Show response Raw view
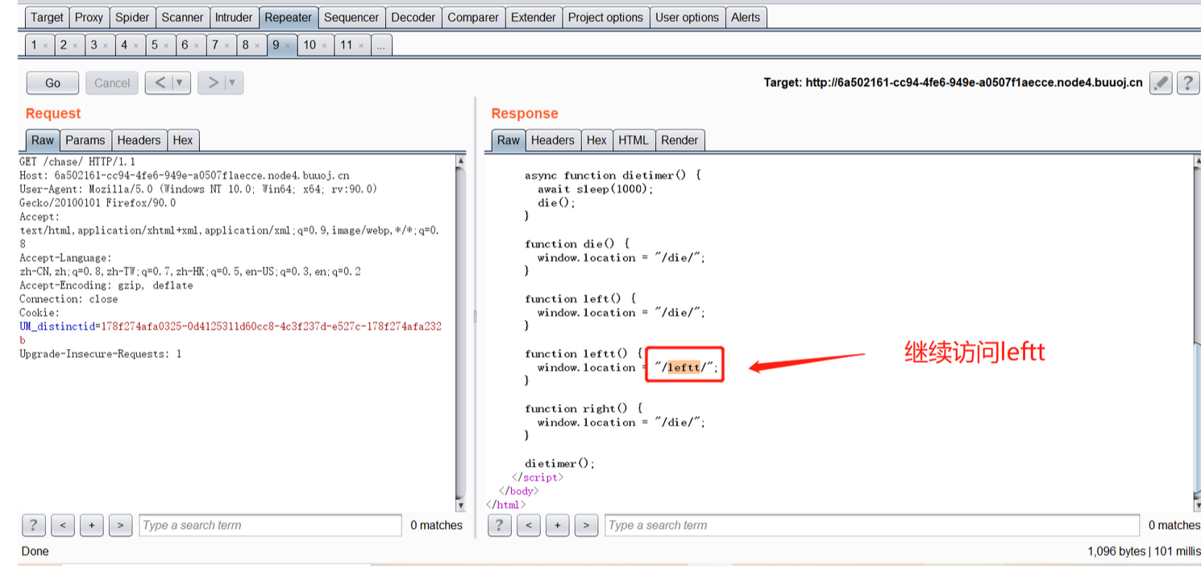The image size is (1201, 566). [x=509, y=139]
